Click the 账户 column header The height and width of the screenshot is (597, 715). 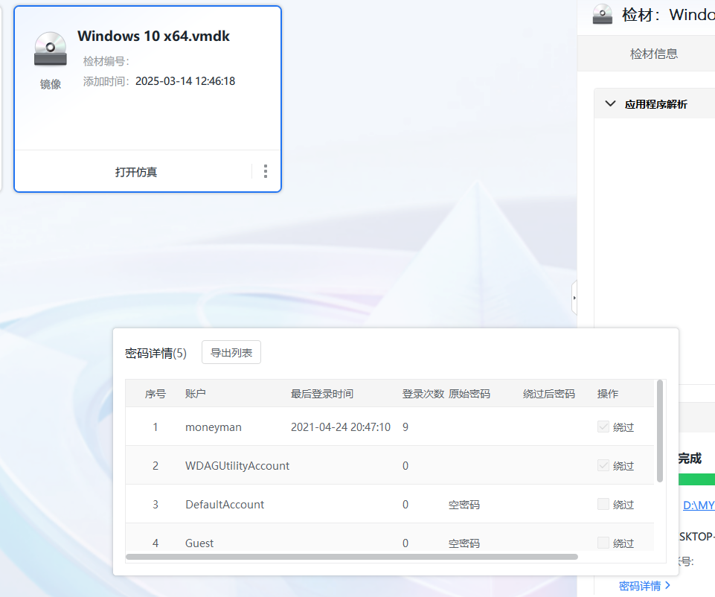point(195,394)
